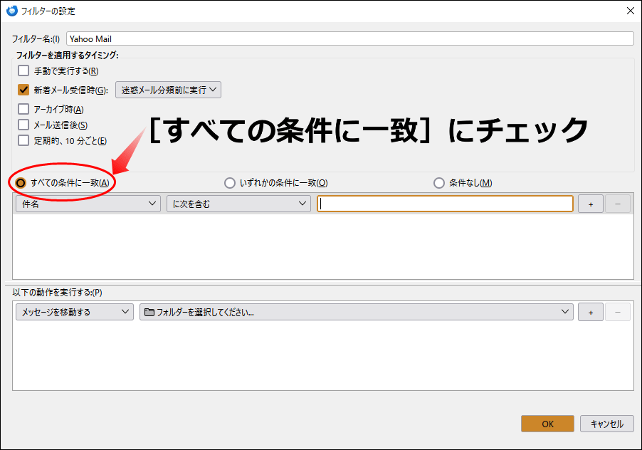Open 迷惑メール分類前に実行 dropdown
The width and height of the screenshot is (642, 450).
point(168,90)
